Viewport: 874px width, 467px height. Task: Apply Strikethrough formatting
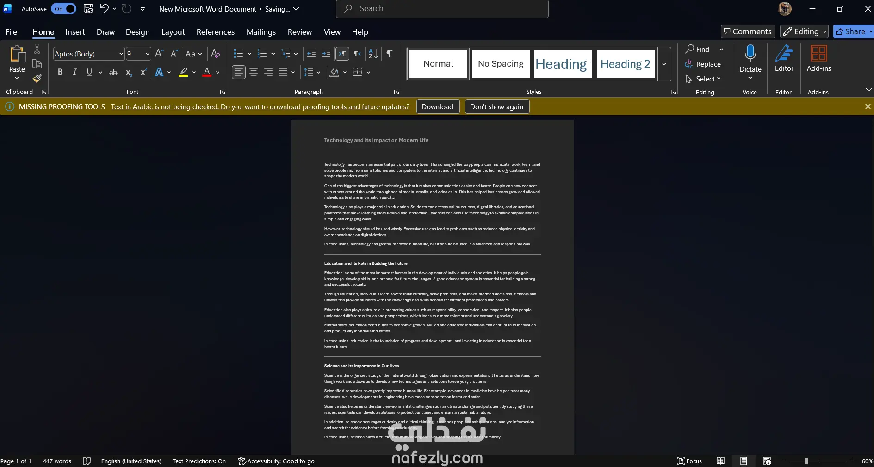pos(113,72)
